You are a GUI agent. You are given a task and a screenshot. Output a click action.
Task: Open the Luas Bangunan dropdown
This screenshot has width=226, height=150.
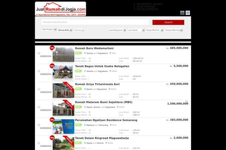117,30
